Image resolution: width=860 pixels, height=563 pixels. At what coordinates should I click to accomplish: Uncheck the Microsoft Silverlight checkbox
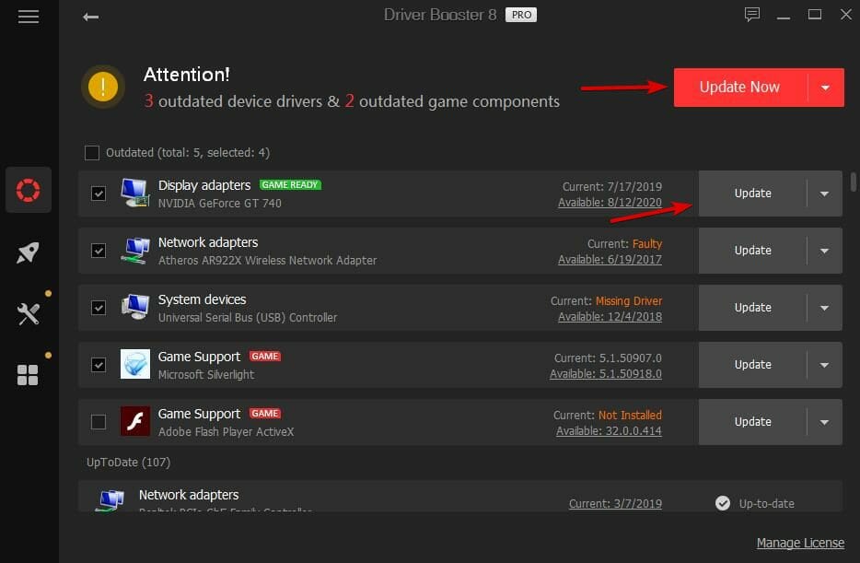[x=99, y=364]
